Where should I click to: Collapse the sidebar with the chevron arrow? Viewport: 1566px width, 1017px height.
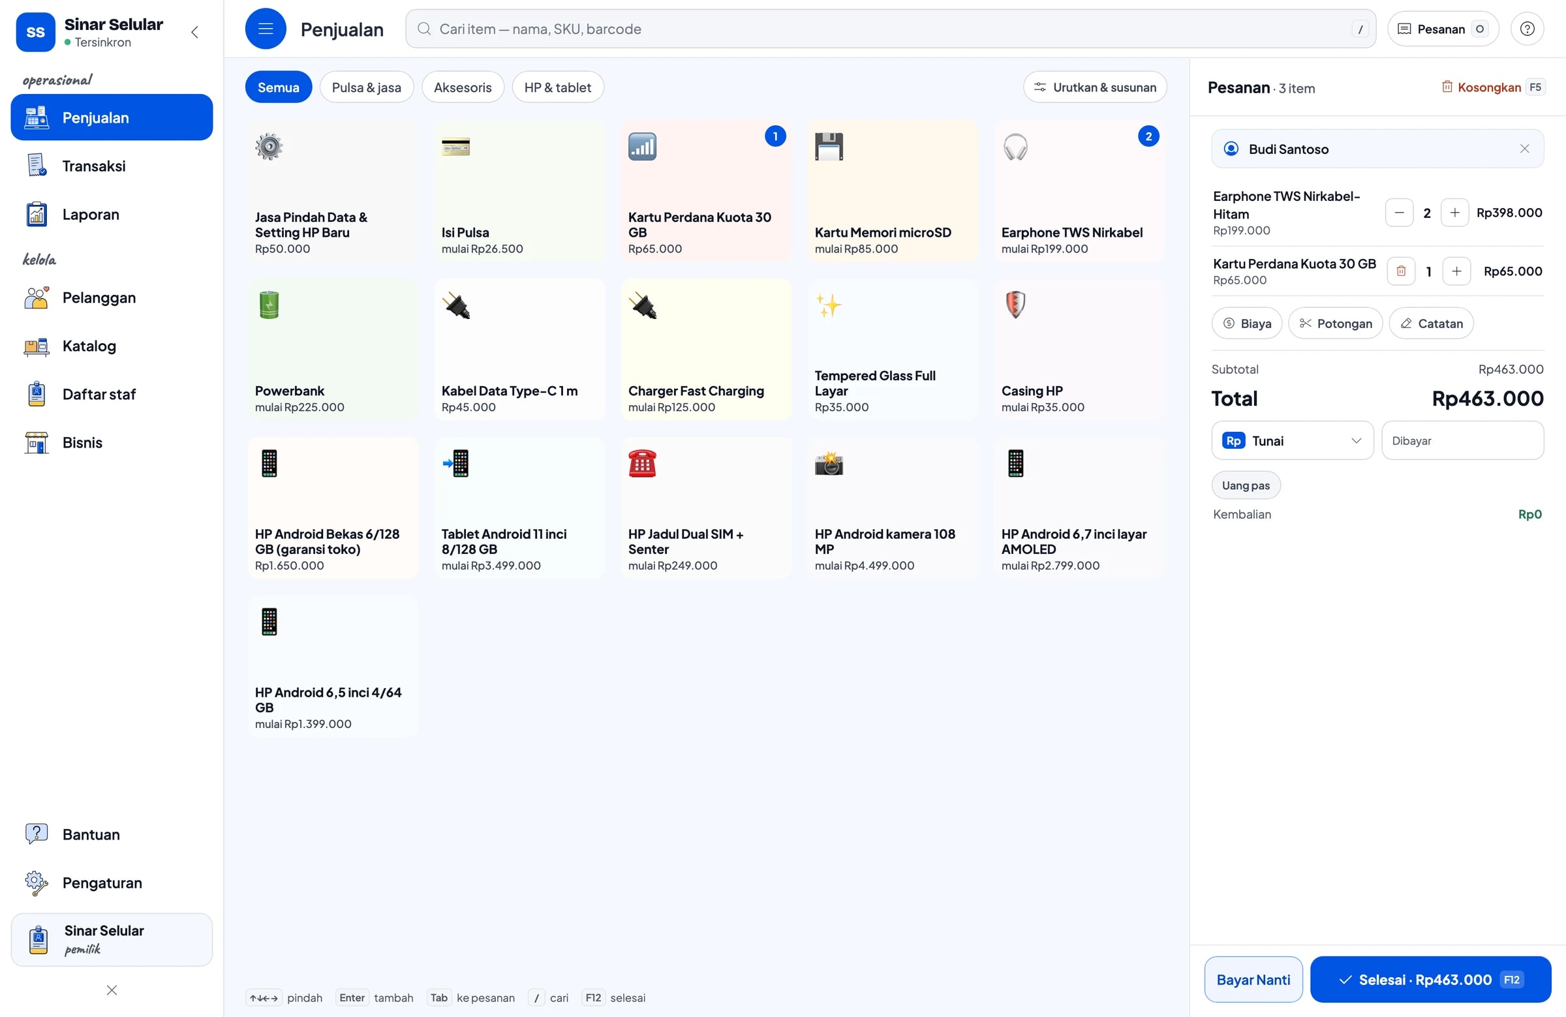[x=194, y=32]
